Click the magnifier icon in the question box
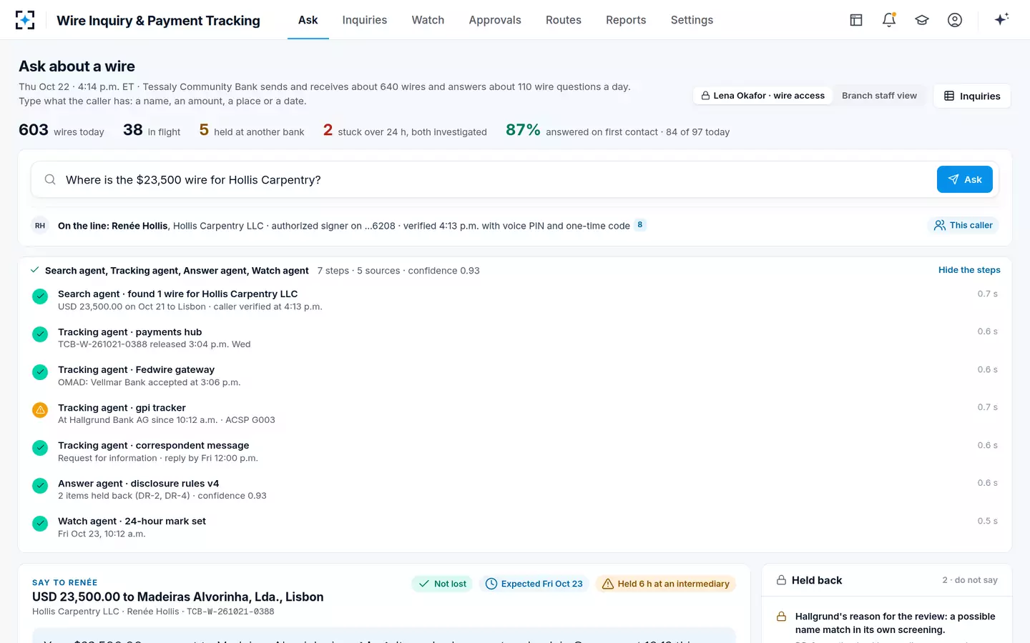This screenshot has width=1030, height=643. (50, 179)
